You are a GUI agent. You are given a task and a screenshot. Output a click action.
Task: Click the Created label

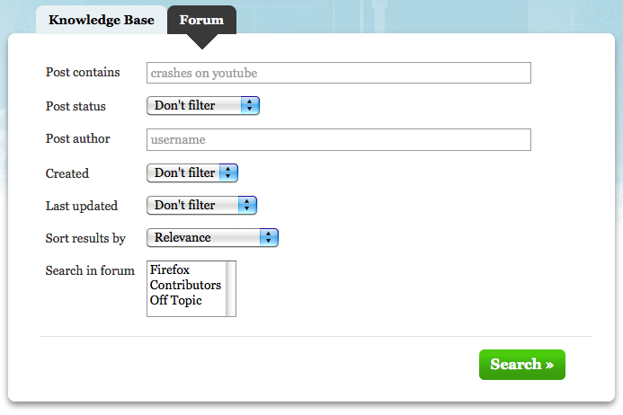coord(67,172)
